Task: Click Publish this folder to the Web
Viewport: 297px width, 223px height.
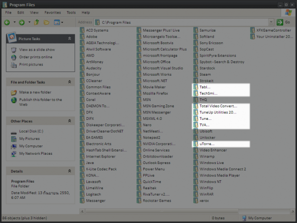Action: (40, 102)
